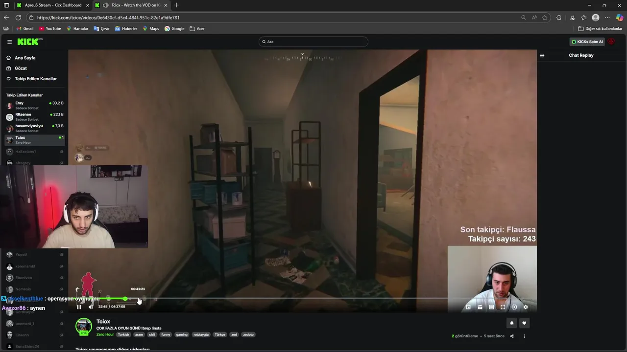The image size is (627, 352).
Task: Select the Tciox channel in the sidebar
Action: [x=34, y=140]
